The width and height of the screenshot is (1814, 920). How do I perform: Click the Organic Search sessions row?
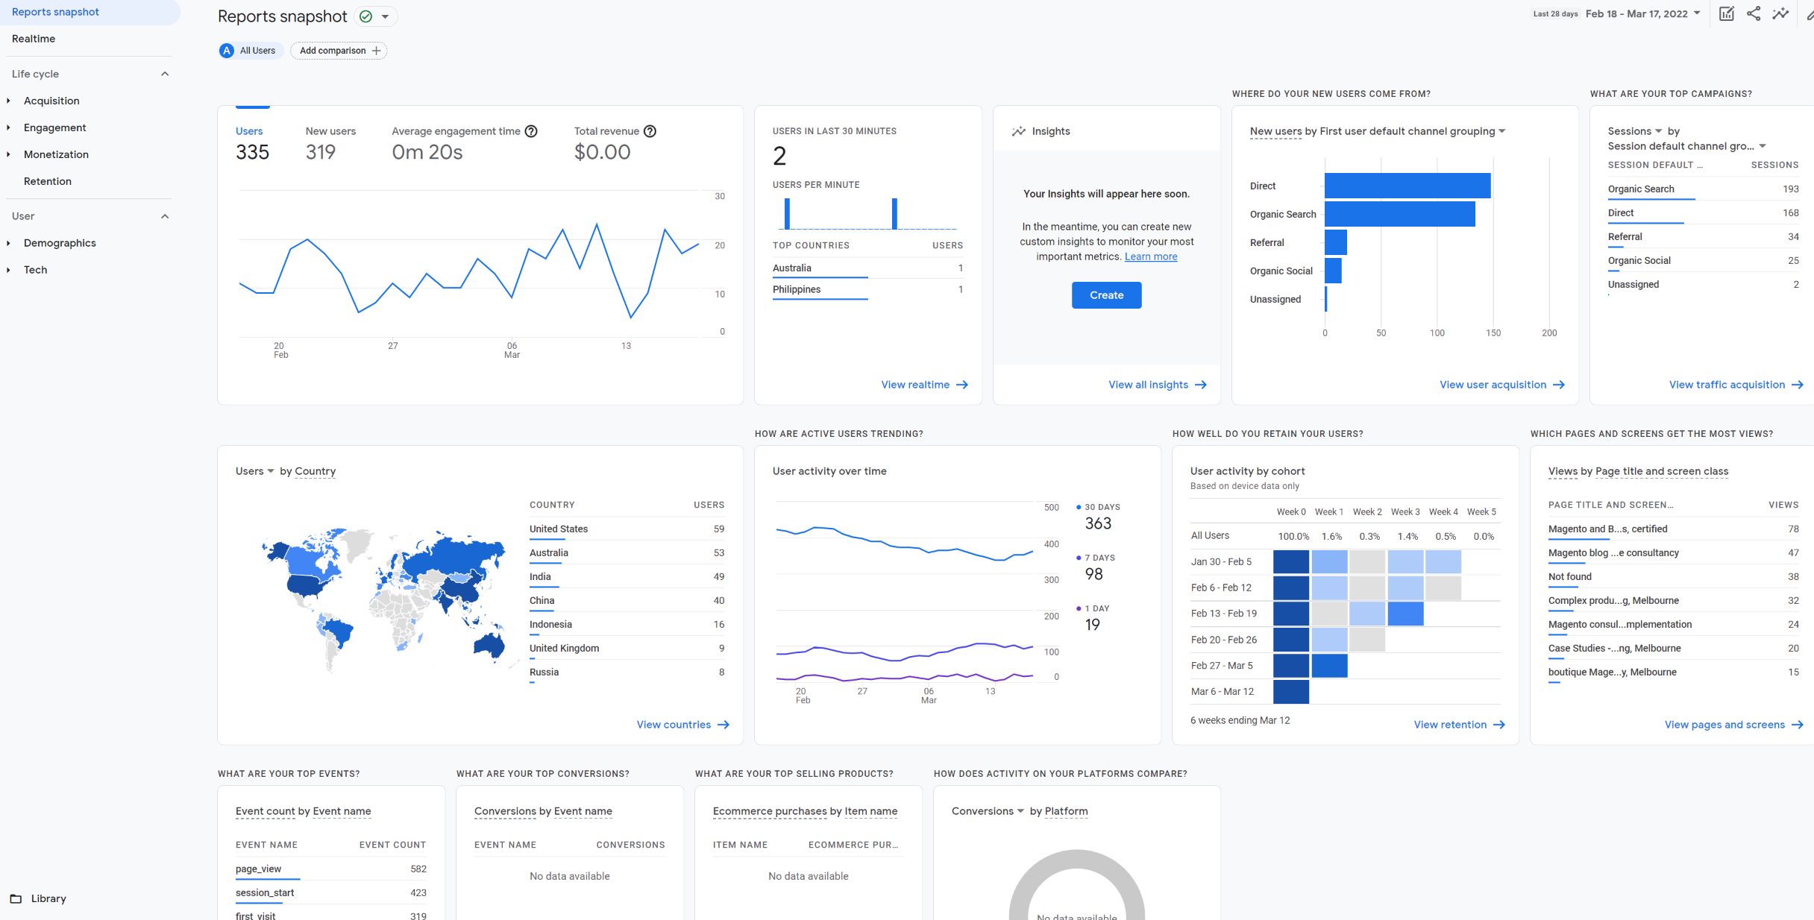pos(1703,189)
